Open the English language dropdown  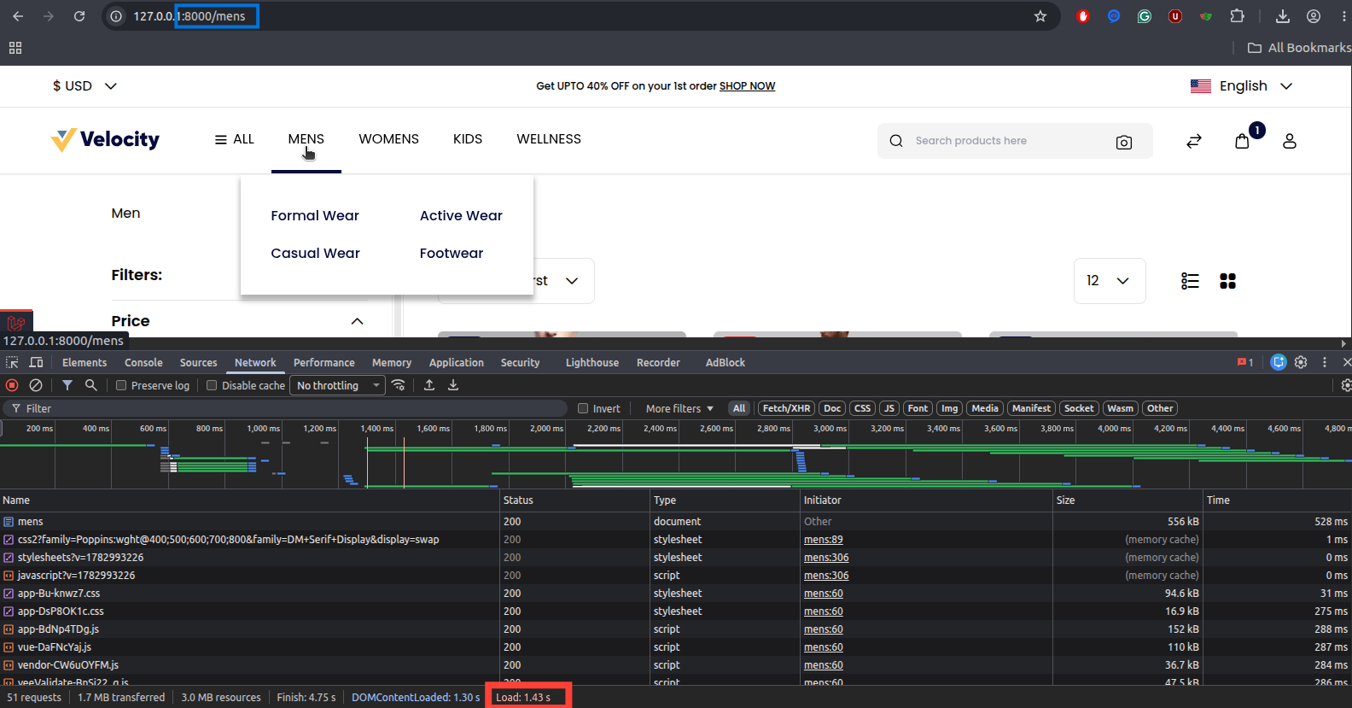point(1242,86)
